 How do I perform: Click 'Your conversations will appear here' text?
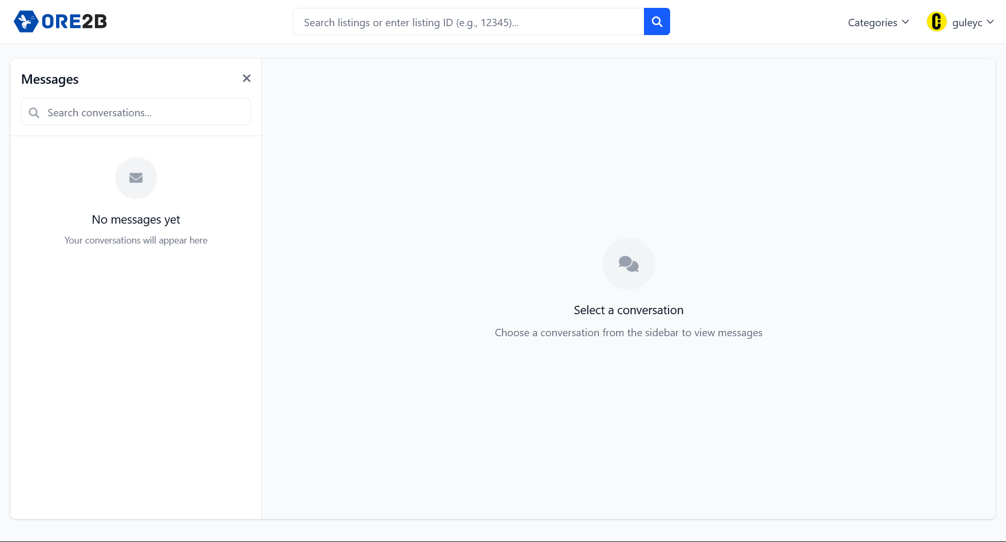[136, 240]
